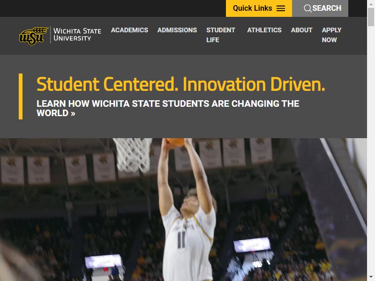The image size is (375, 281).
Task: Click the yellow accent bar beside headline
Action: click(x=21, y=96)
